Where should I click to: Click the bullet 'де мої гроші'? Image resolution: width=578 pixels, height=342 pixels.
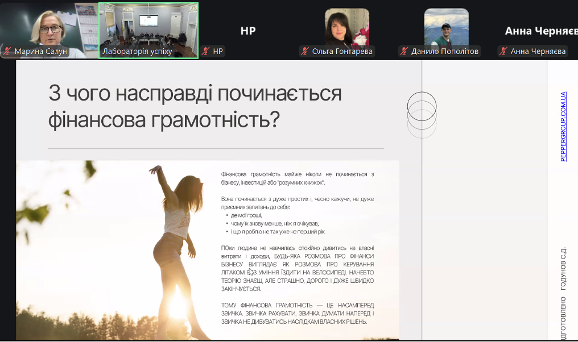pyautogui.click(x=246, y=215)
